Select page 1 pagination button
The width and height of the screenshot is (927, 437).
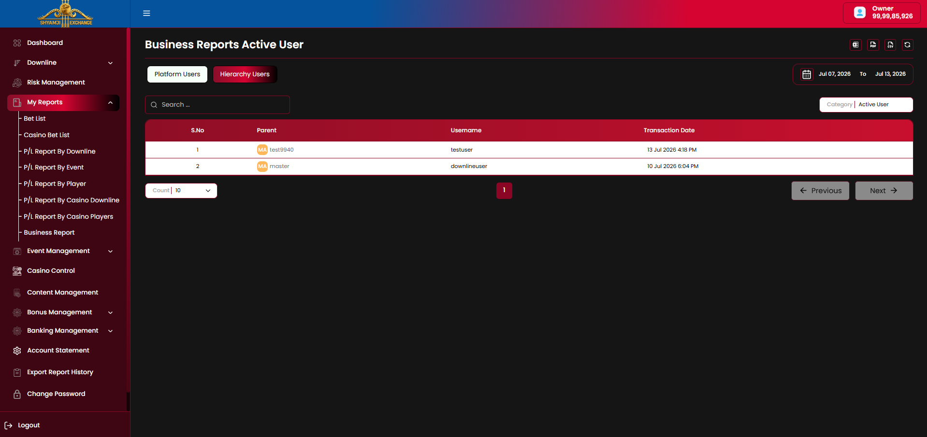(504, 191)
